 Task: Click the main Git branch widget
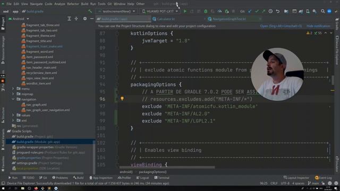(313, 183)
